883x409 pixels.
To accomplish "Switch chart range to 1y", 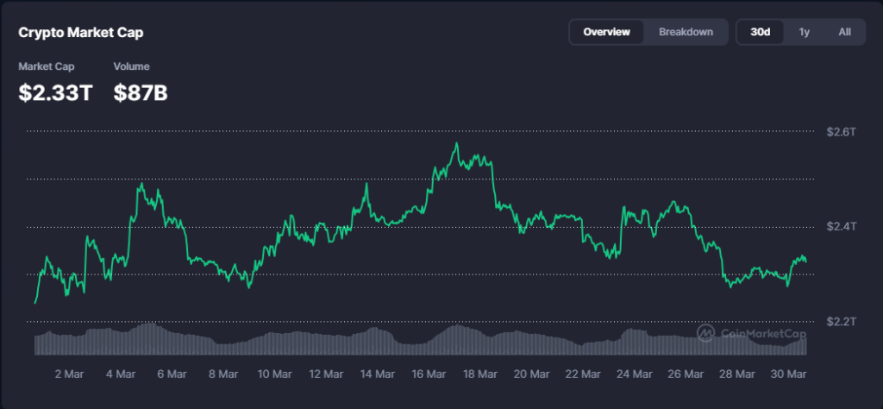I will pos(804,32).
